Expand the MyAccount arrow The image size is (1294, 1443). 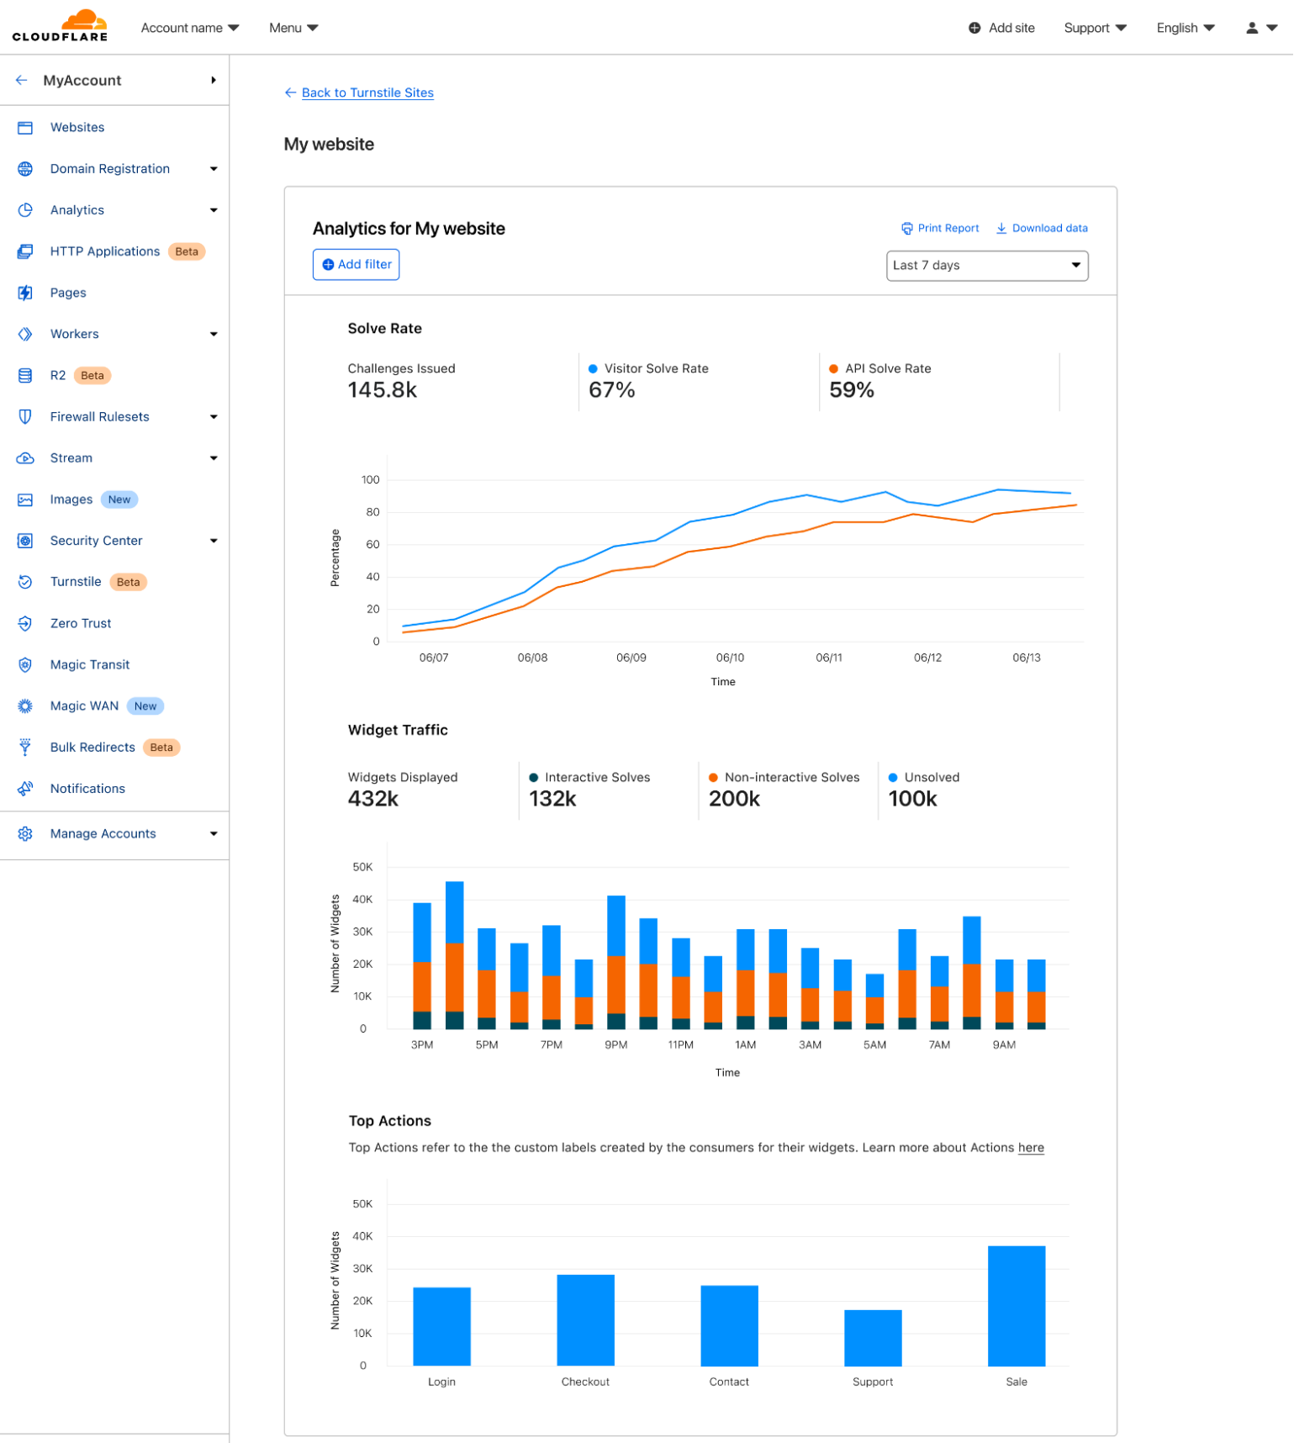(214, 80)
